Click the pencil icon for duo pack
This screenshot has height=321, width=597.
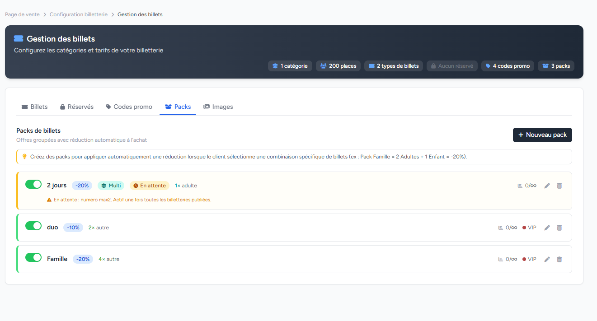pos(547,228)
